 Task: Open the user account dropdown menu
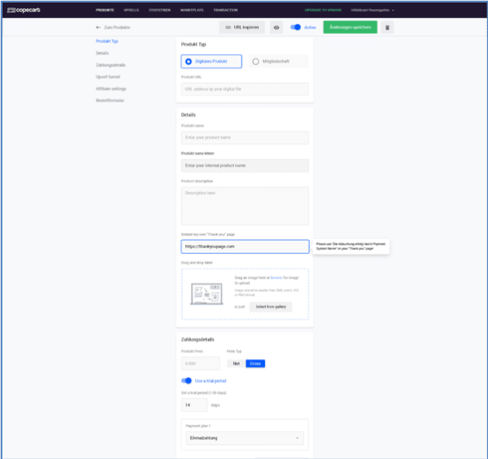[373, 10]
